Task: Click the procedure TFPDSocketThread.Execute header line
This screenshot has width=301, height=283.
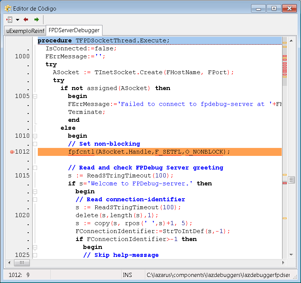Action: pyautogui.click(x=160, y=40)
